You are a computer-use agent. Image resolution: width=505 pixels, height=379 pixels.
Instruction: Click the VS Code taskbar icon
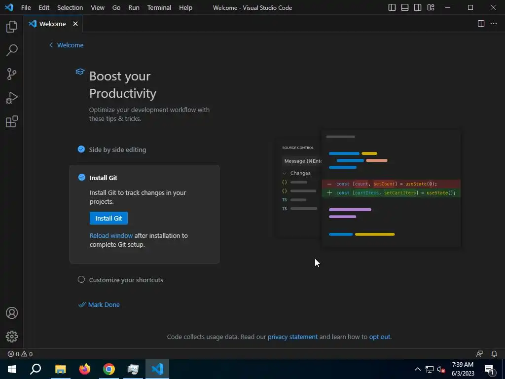coord(157,369)
